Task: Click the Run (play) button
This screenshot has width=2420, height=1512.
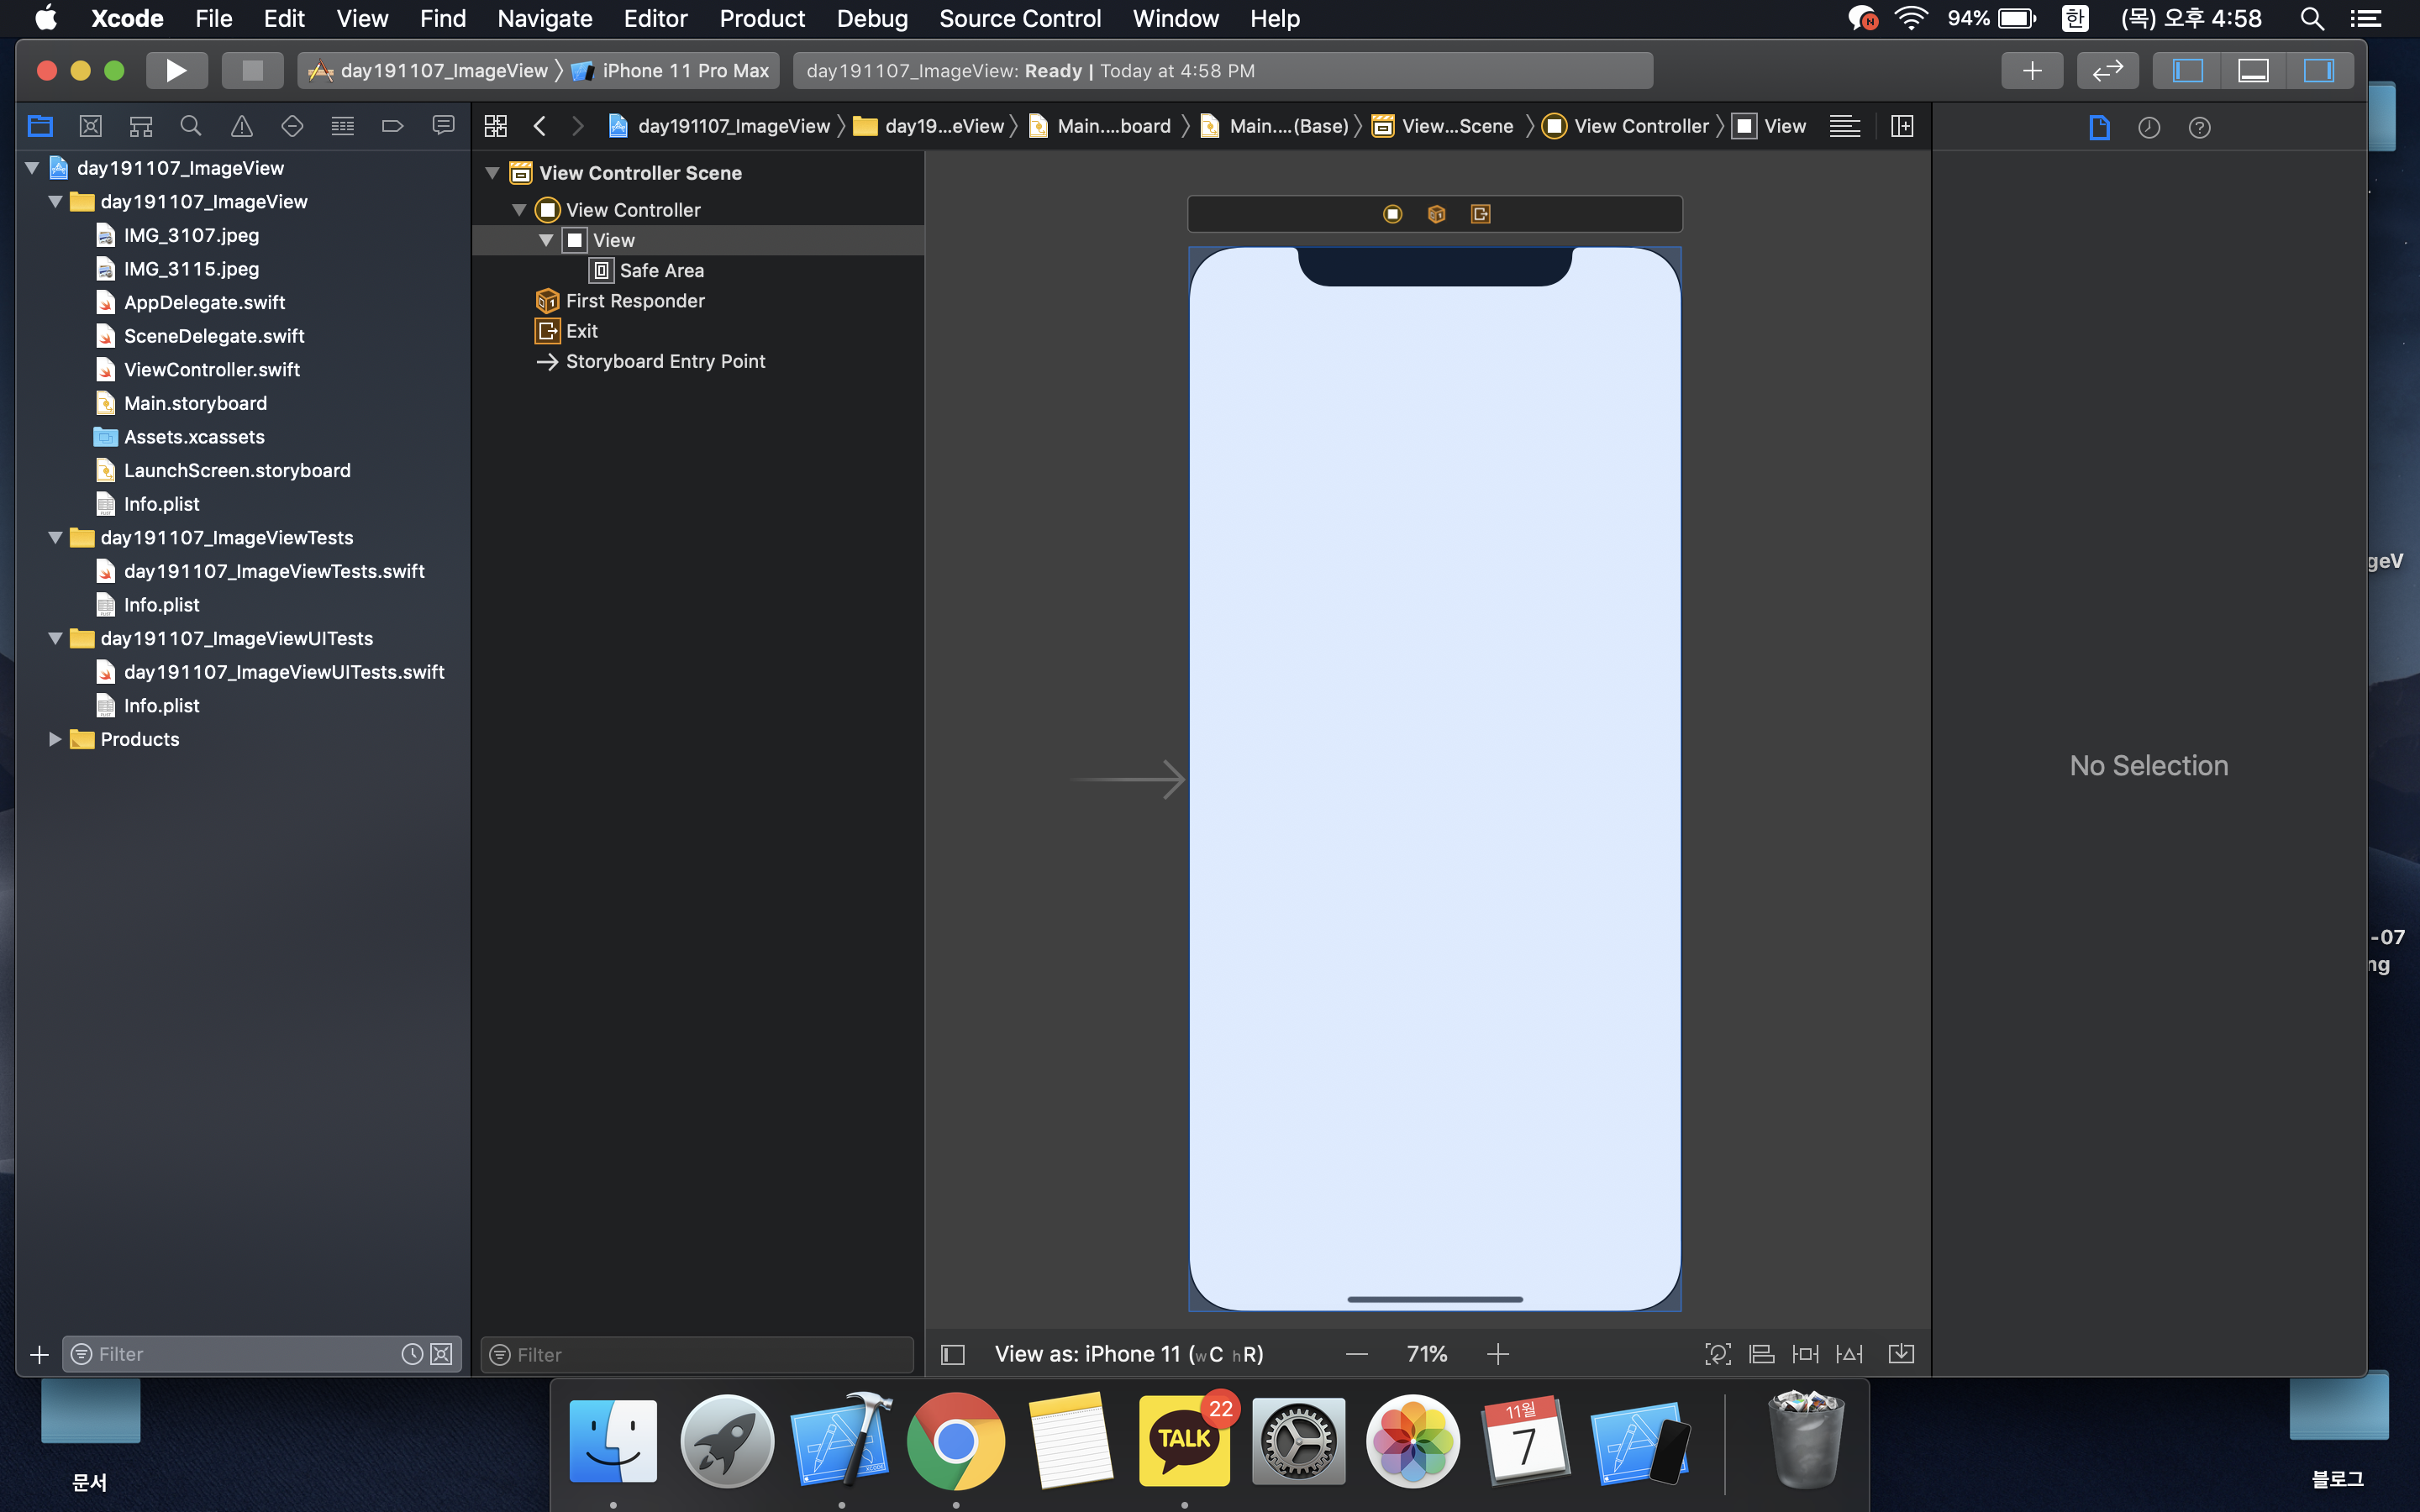Action: coord(176,70)
